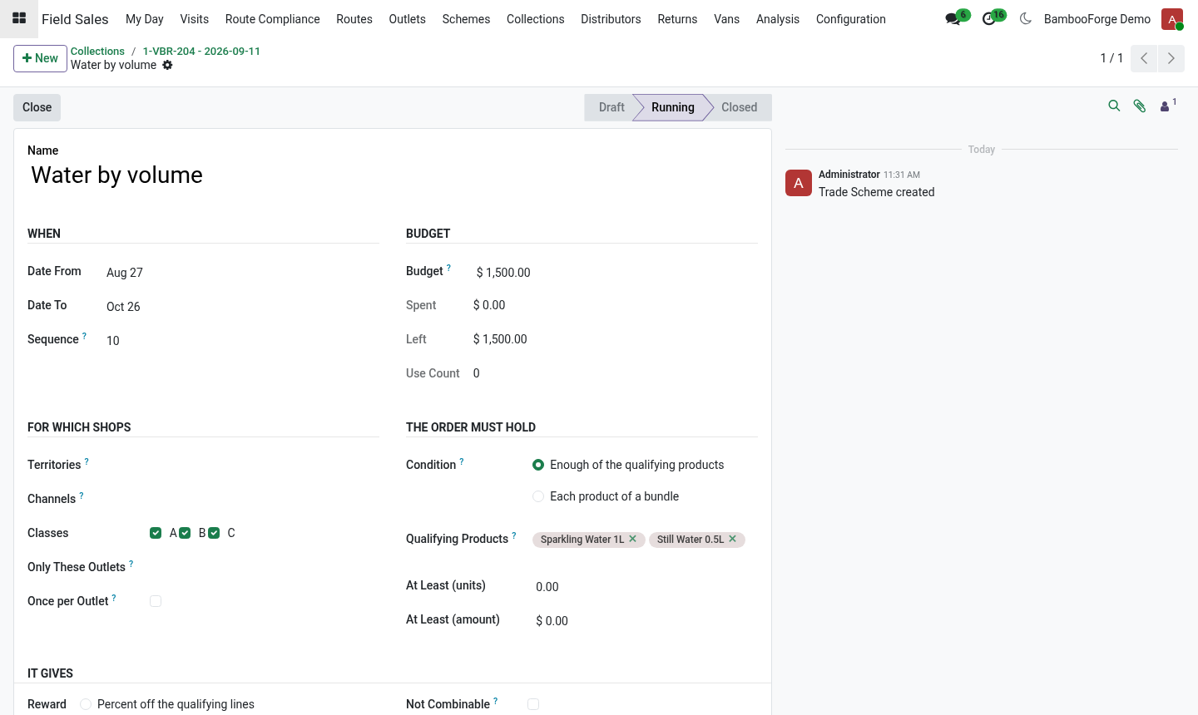
Task: Open 1-VBR-204 breadcrumb link
Action: [x=201, y=51]
